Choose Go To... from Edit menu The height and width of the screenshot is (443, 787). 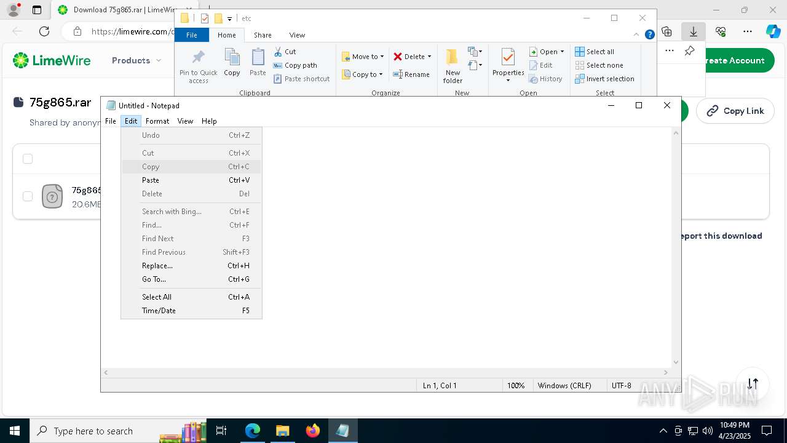tap(191, 279)
